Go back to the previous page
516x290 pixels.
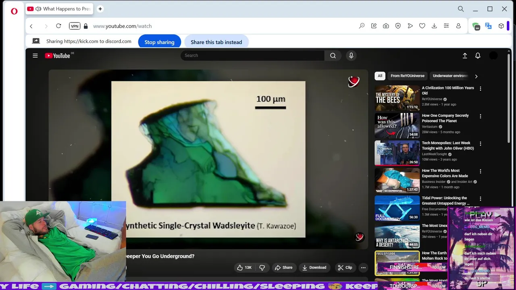(31, 26)
